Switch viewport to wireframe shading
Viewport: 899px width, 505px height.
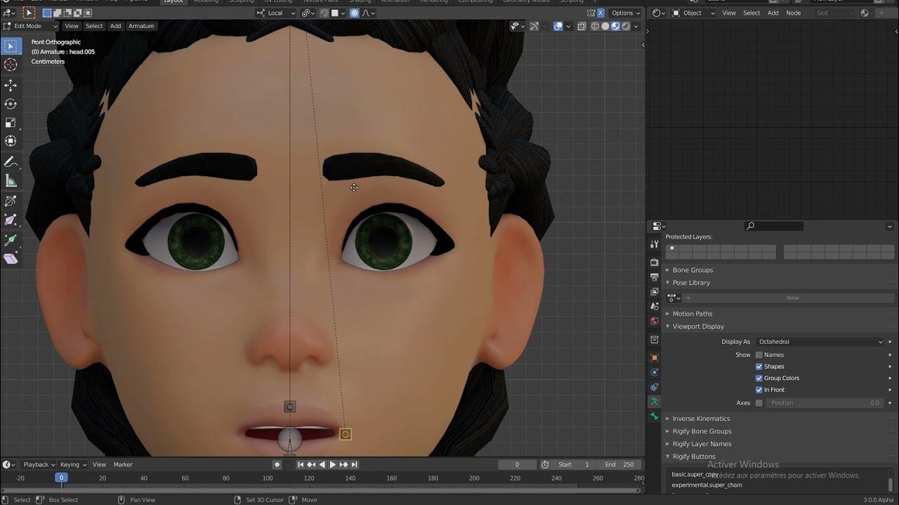[596, 26]
